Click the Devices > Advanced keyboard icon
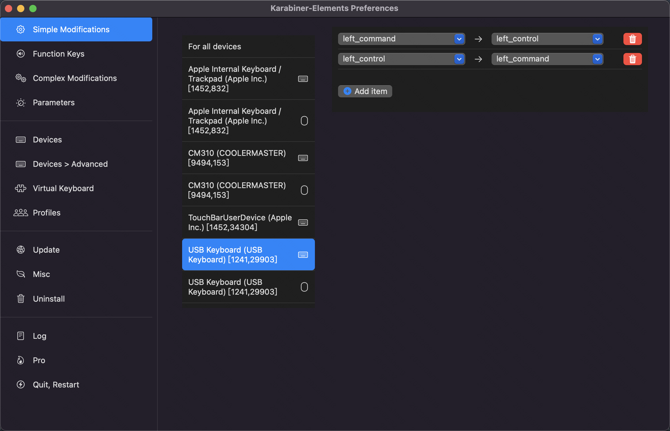Screen dimensions: 670x431 [x=21, y=164]
